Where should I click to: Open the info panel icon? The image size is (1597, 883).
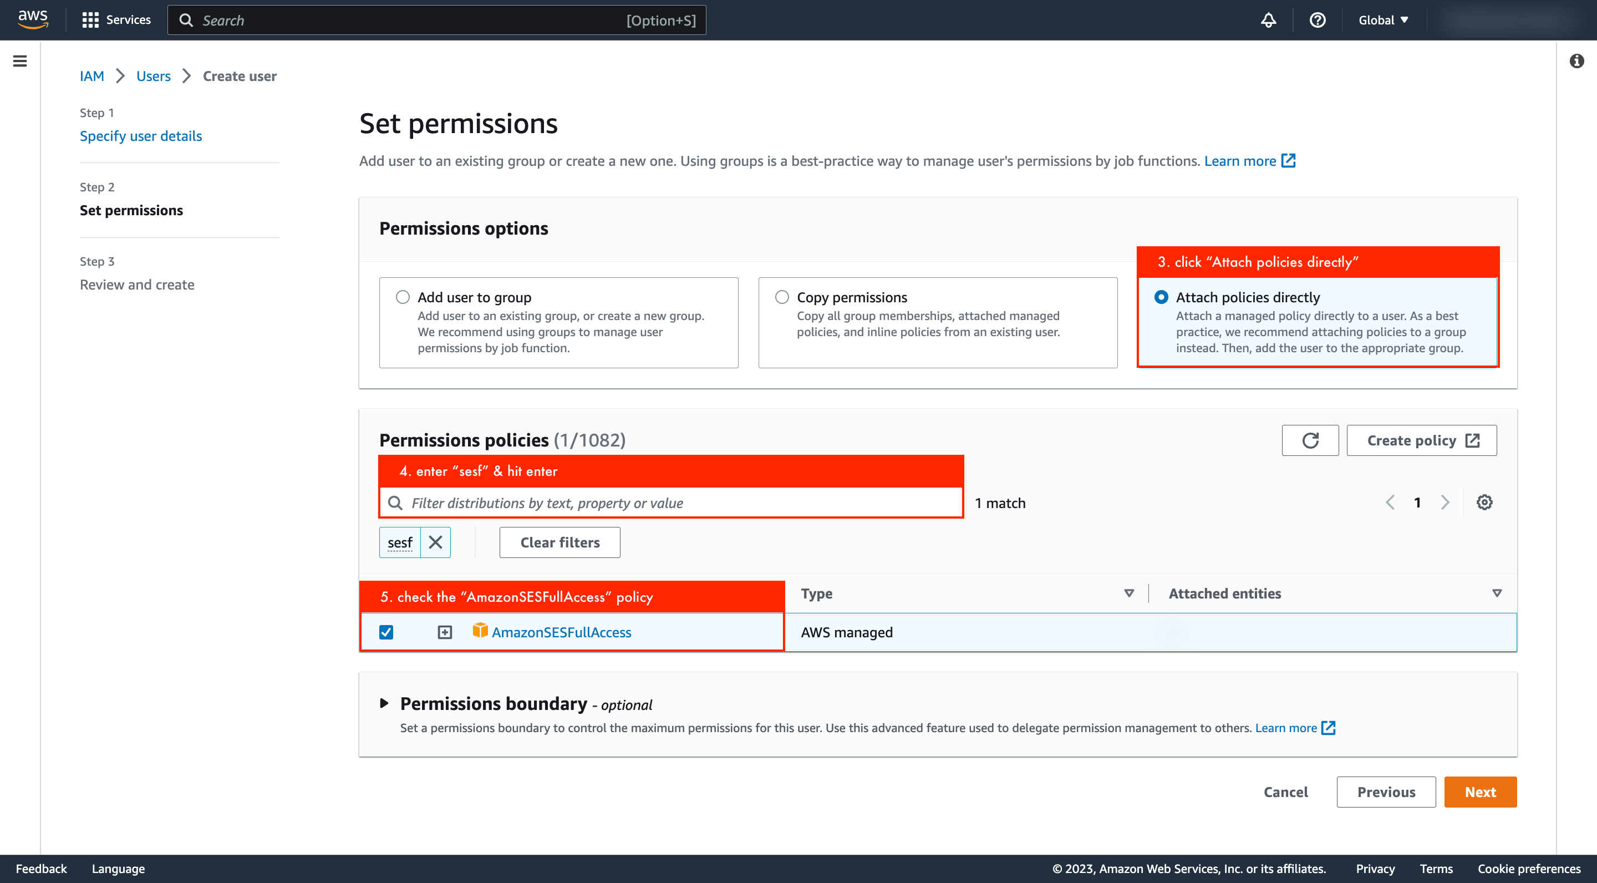tap(1576, 61)
